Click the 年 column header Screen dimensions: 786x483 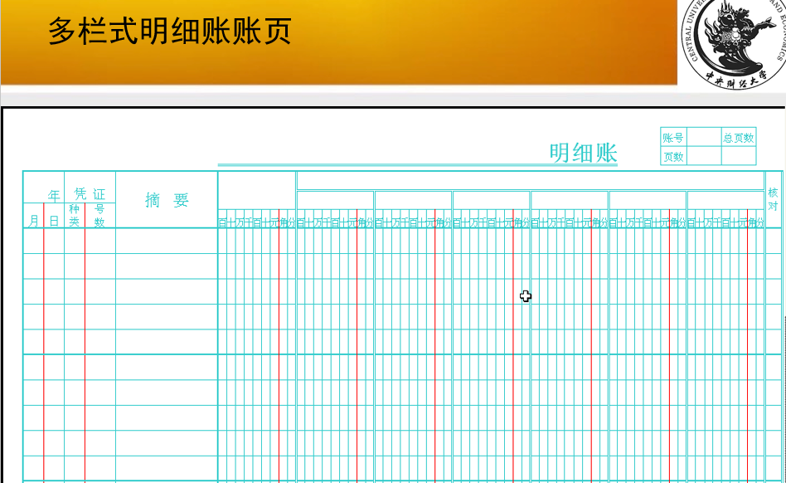[54, 195]
